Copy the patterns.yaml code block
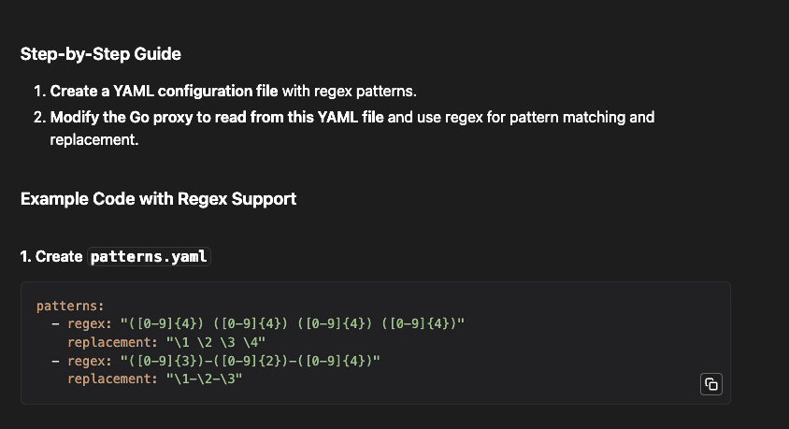 (711, 384)
